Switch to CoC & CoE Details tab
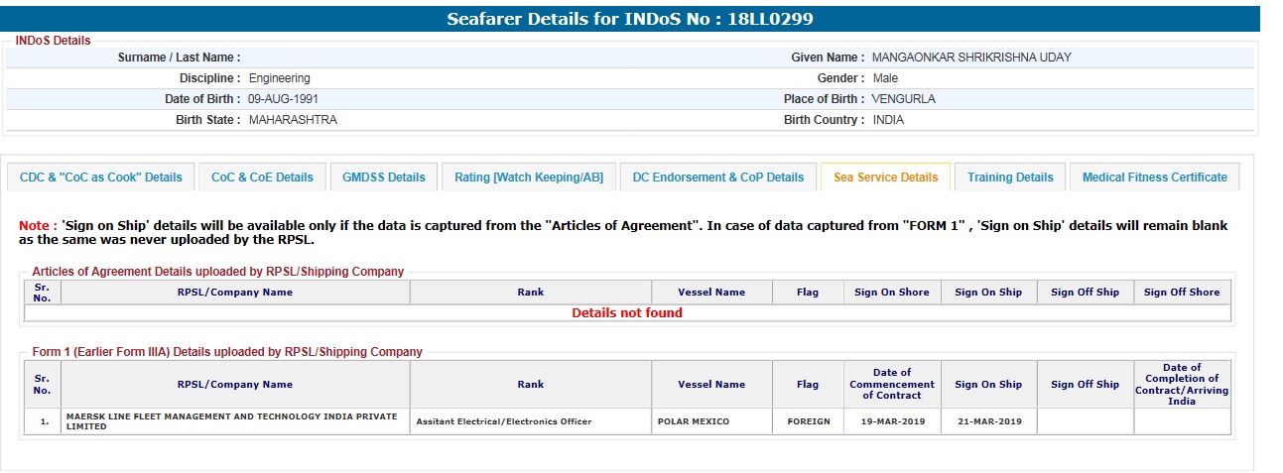 point(262,177)
